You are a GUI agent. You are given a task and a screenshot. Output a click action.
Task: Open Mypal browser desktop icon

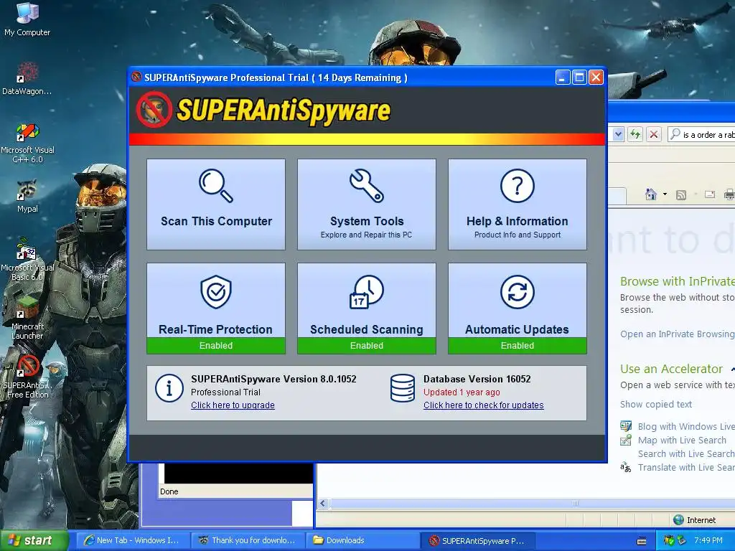(x=27, y=197)
